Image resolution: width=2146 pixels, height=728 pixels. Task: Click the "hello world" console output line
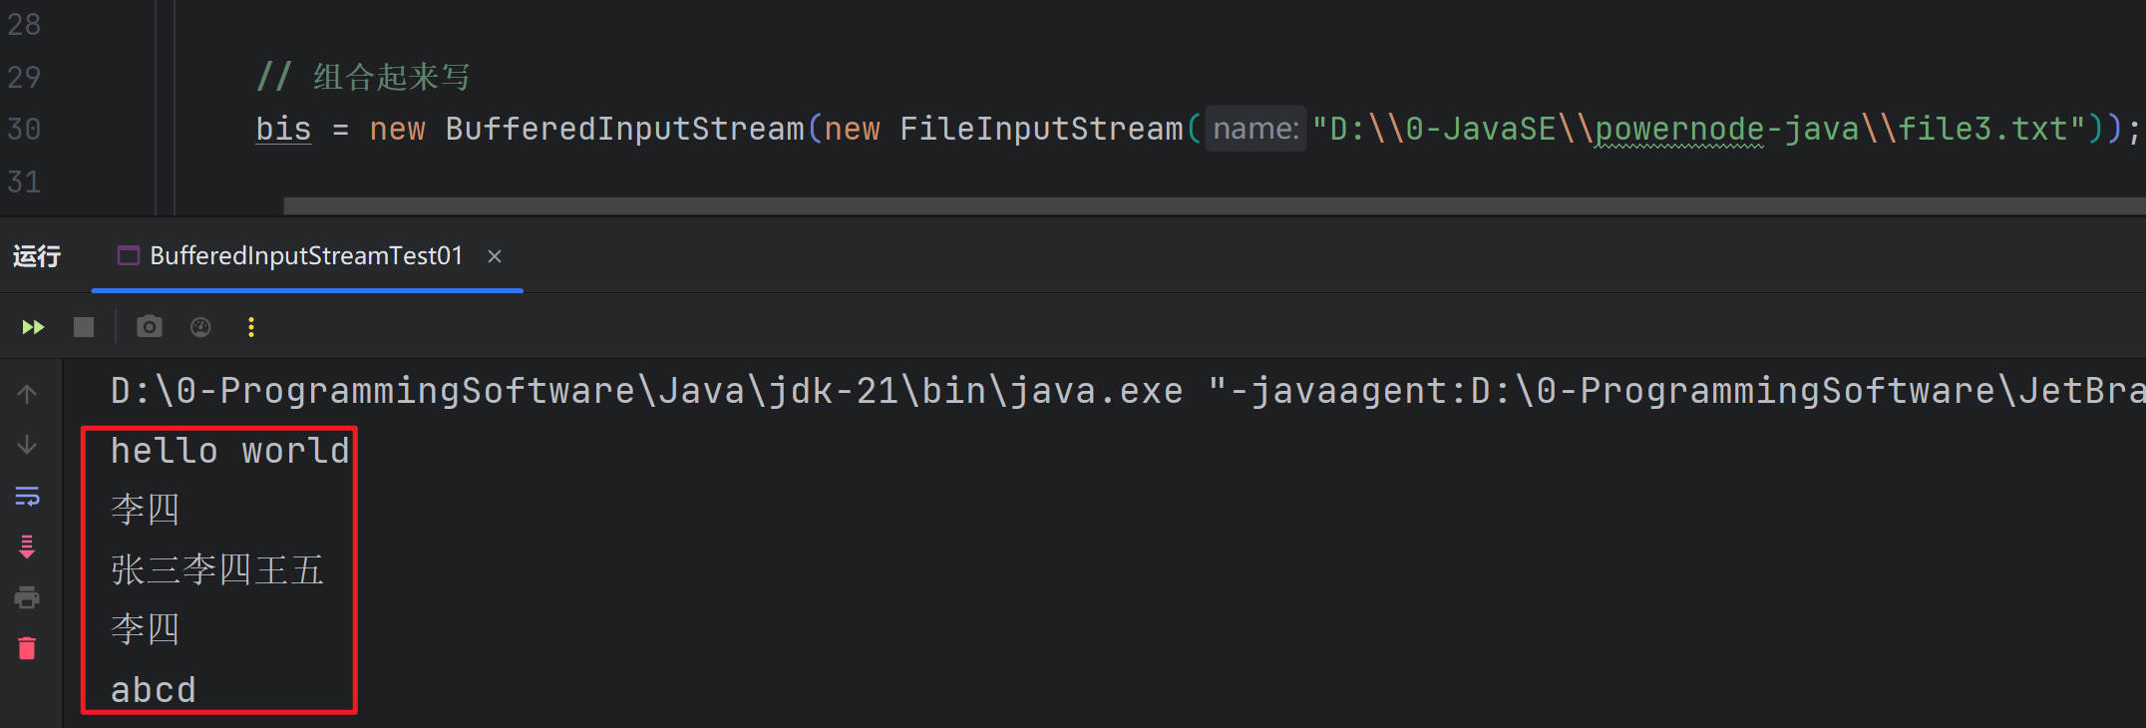tap(229, 452)
